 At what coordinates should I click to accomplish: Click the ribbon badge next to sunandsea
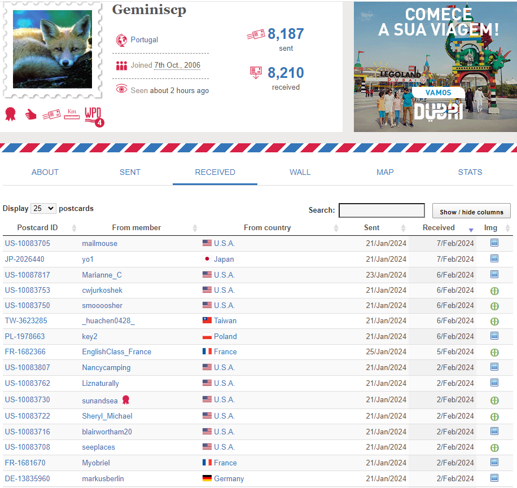pos(126,399)
